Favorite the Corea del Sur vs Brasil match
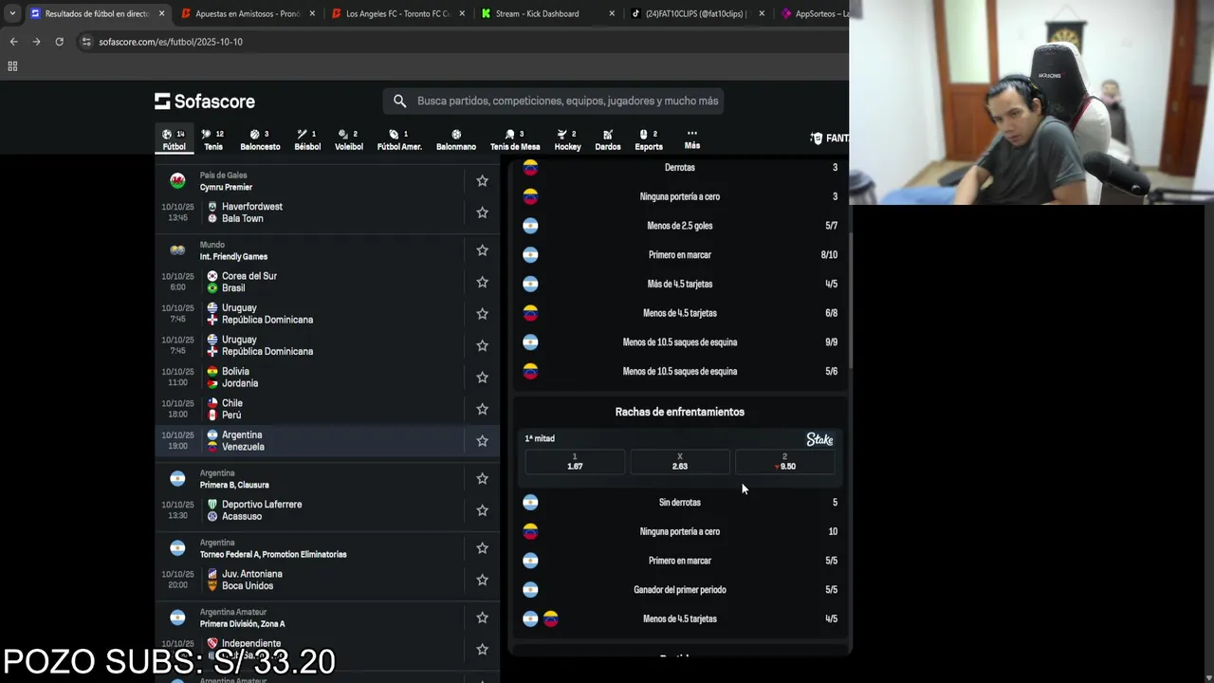The image size is (1214, 683). click(x=482, y=282)
